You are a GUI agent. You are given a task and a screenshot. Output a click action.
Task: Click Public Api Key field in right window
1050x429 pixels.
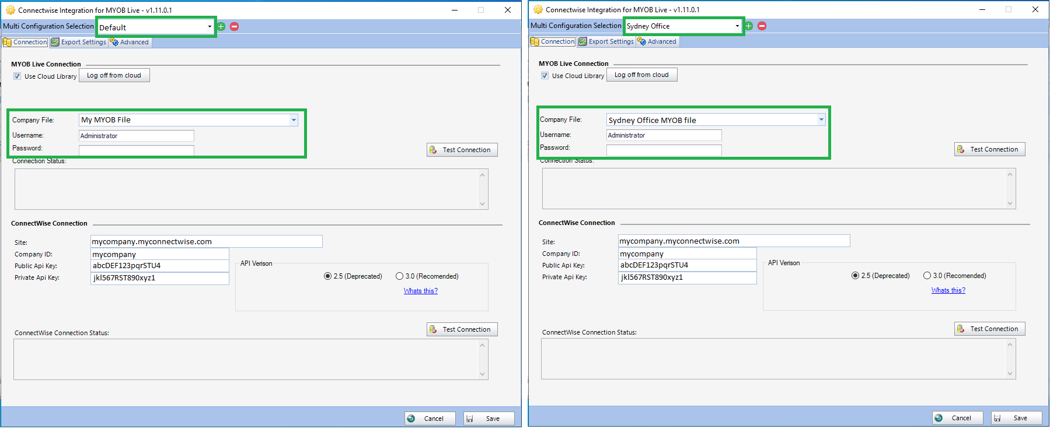(688, 265)
